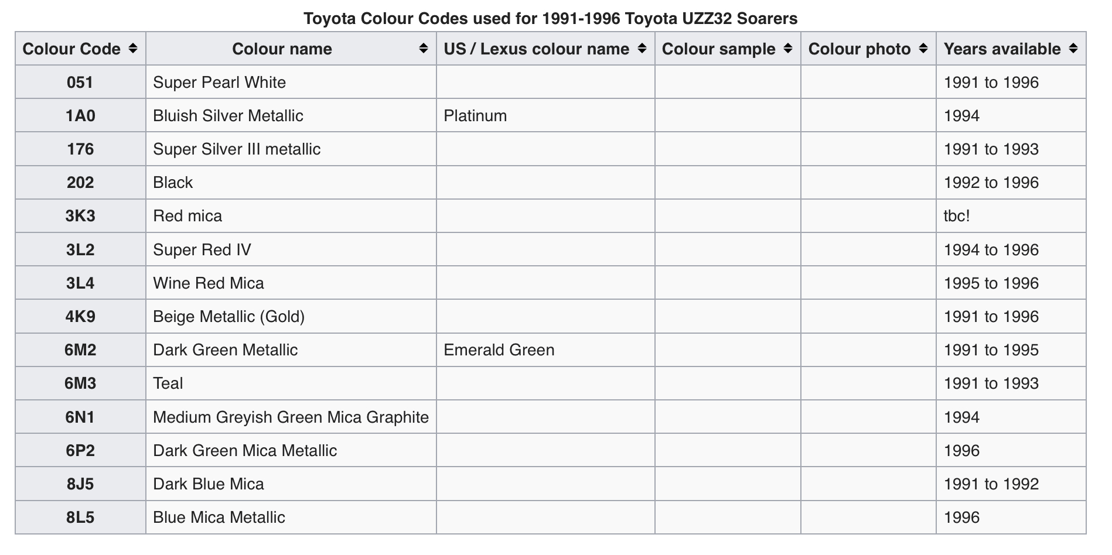This screenshot has height=555, width=1112.
Task: Click the Platinum Lexus name cell
Action: (x=545, y=115)
